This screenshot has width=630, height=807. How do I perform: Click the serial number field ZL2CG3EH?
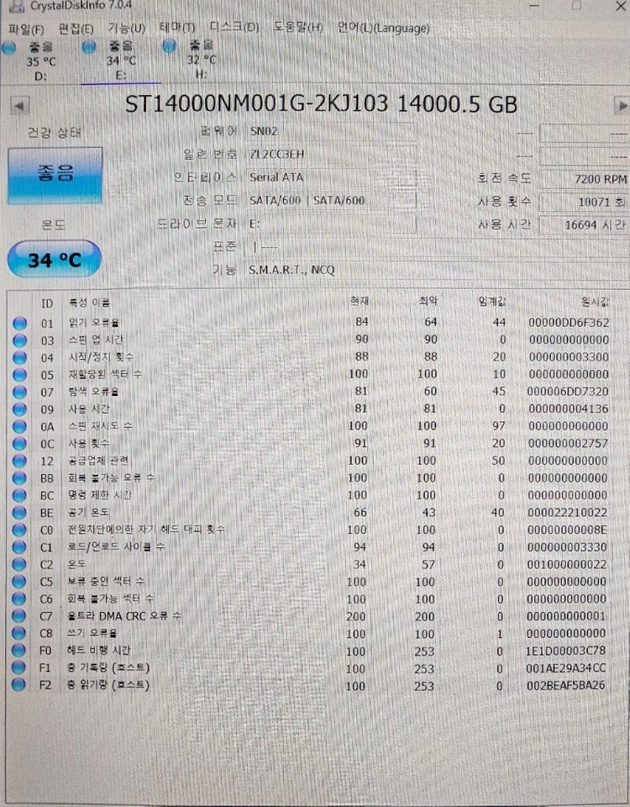point(331,155)
